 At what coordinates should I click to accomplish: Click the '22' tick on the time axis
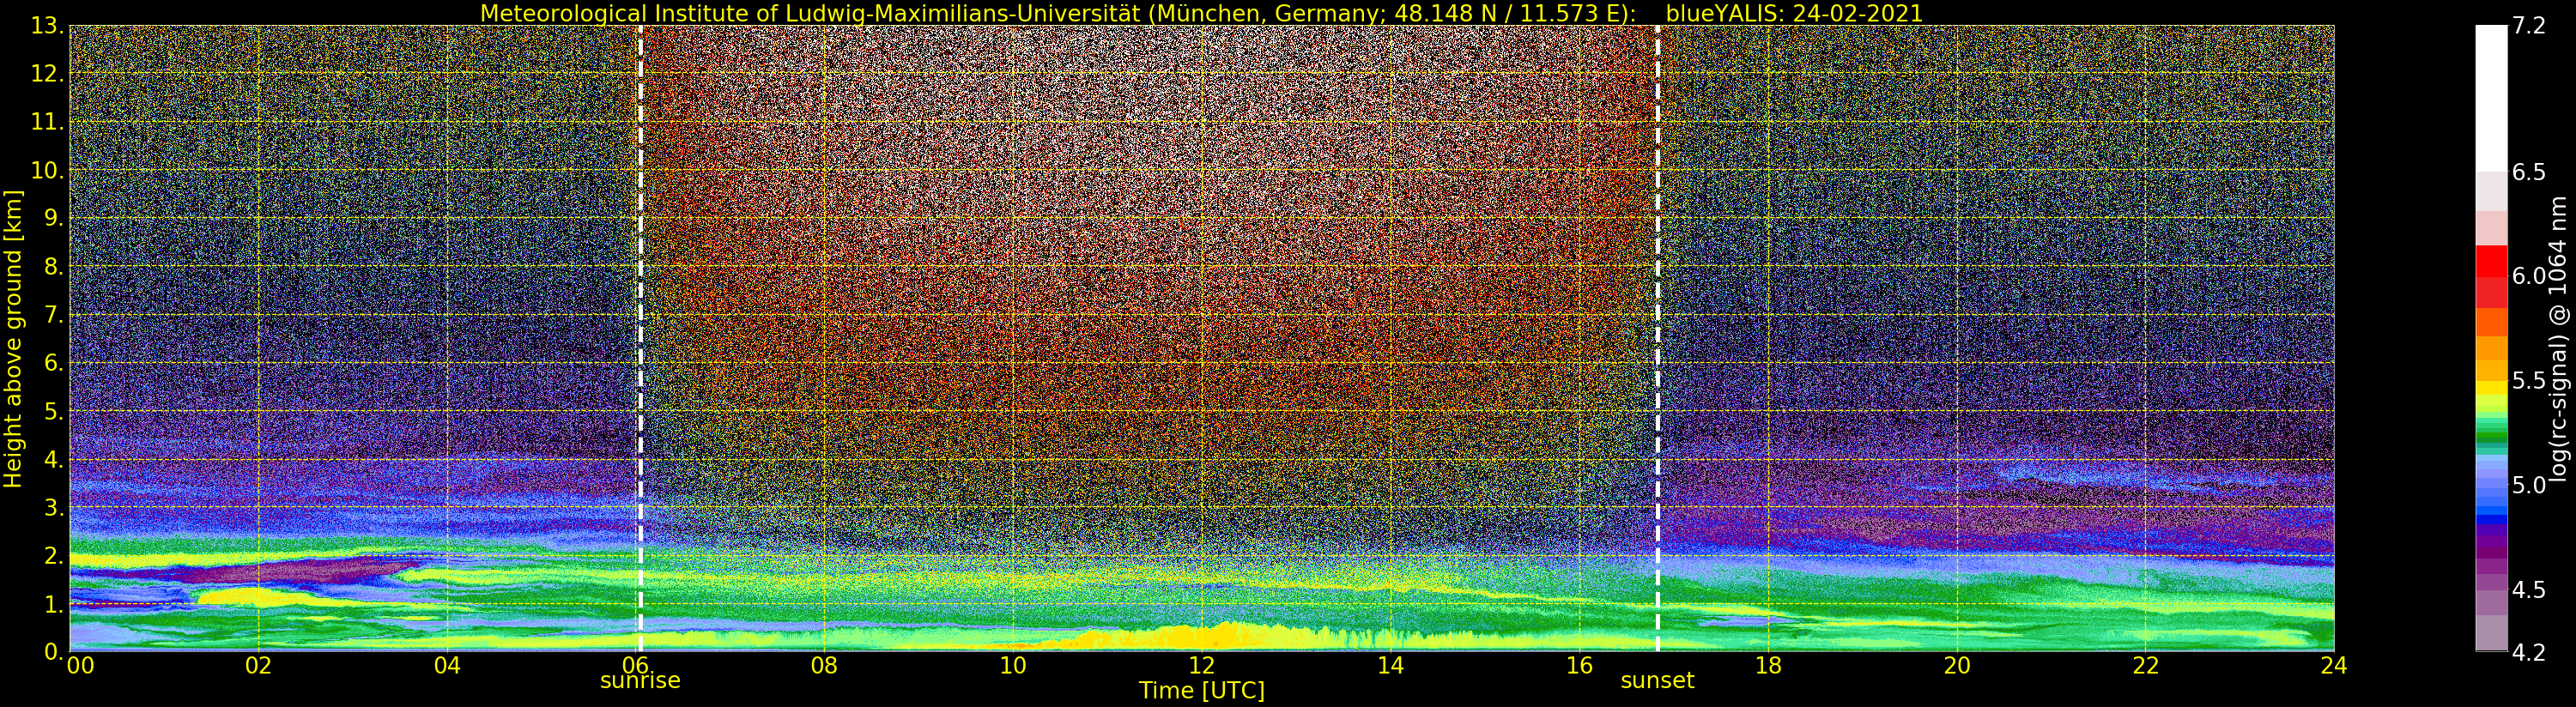[x=2145, y=666]
